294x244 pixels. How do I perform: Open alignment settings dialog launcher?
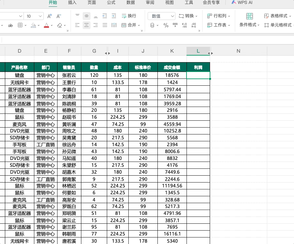[x=141, y=30]
